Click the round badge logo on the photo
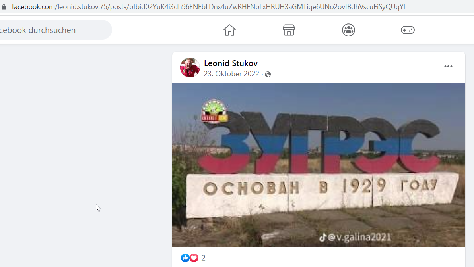The height and width of the screenshot is (267, 474). click(x=214, y=111)
